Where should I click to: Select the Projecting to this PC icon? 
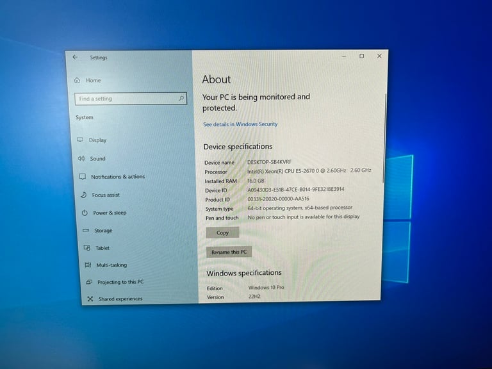(90, 282)
